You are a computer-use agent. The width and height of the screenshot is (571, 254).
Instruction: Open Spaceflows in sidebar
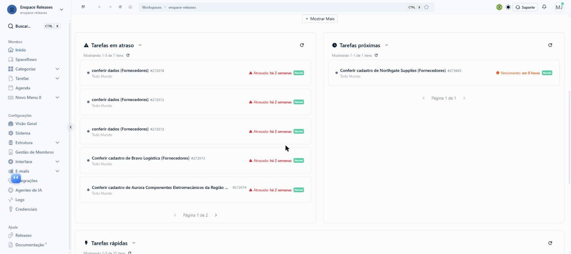(x=26, y=60)
